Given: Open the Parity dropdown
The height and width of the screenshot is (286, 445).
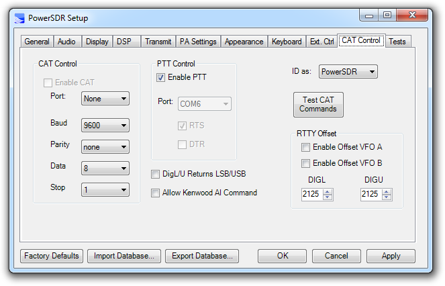Looking at the screenshot, I should click(x=105, y=147).
